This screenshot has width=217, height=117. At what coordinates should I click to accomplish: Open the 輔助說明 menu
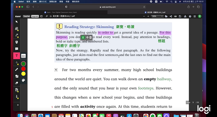tap(76, 2)
